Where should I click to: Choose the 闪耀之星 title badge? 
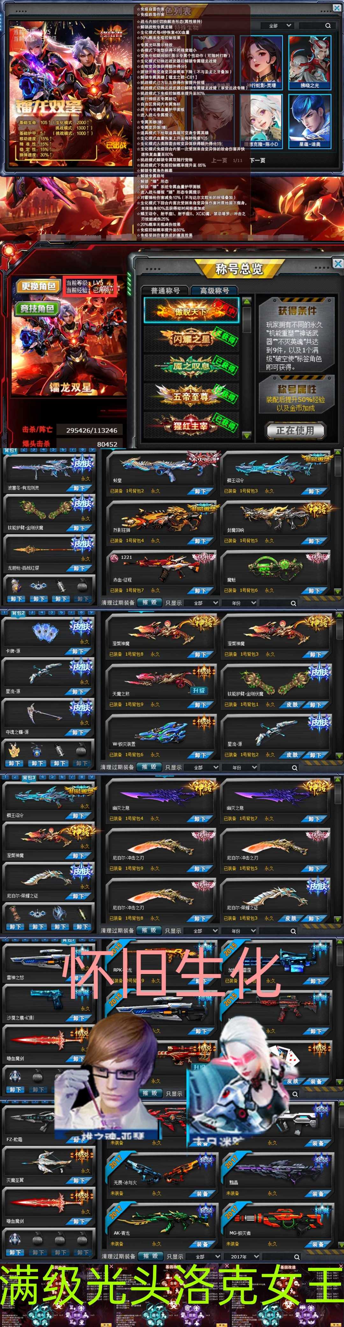pos(191,339)
